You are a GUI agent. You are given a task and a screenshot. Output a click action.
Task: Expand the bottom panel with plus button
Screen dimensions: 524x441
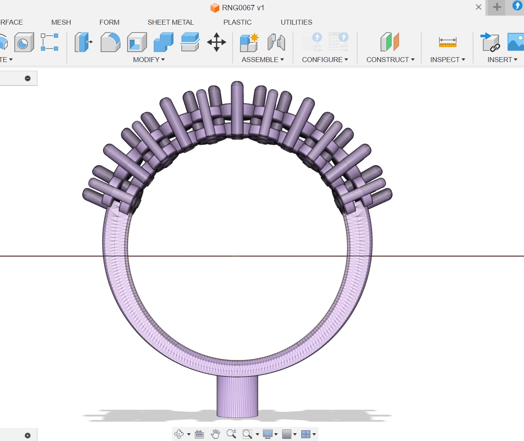28,435
